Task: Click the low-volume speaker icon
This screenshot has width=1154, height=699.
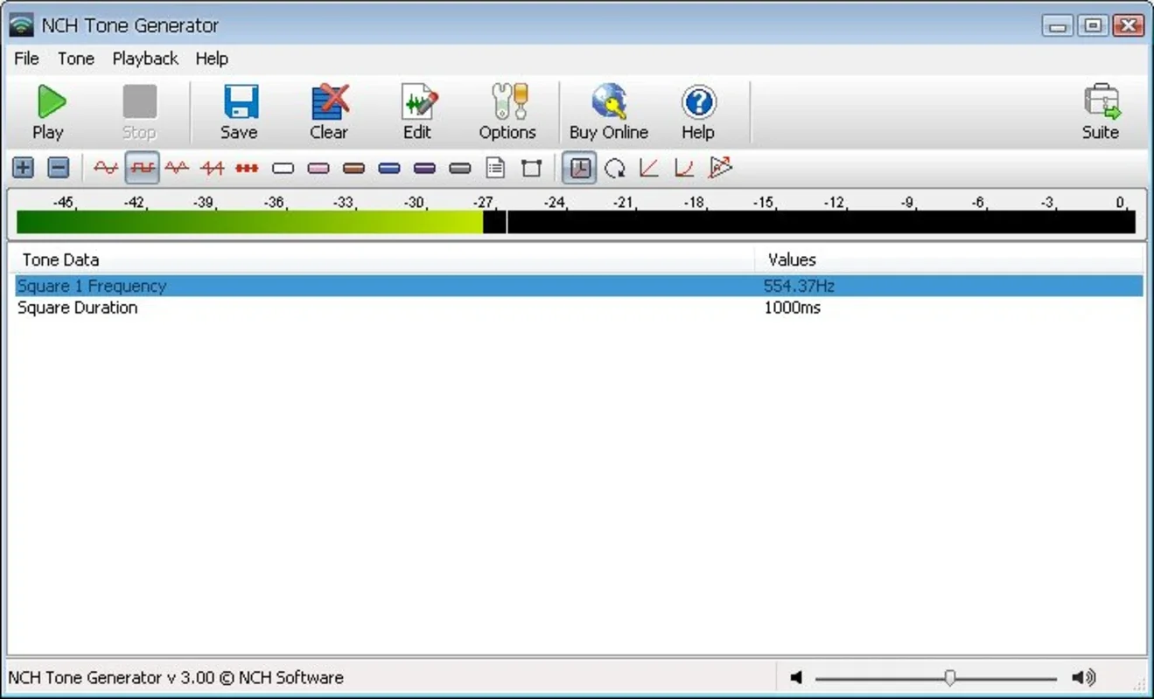Action: pyautogui.click(x=796, y=677)
